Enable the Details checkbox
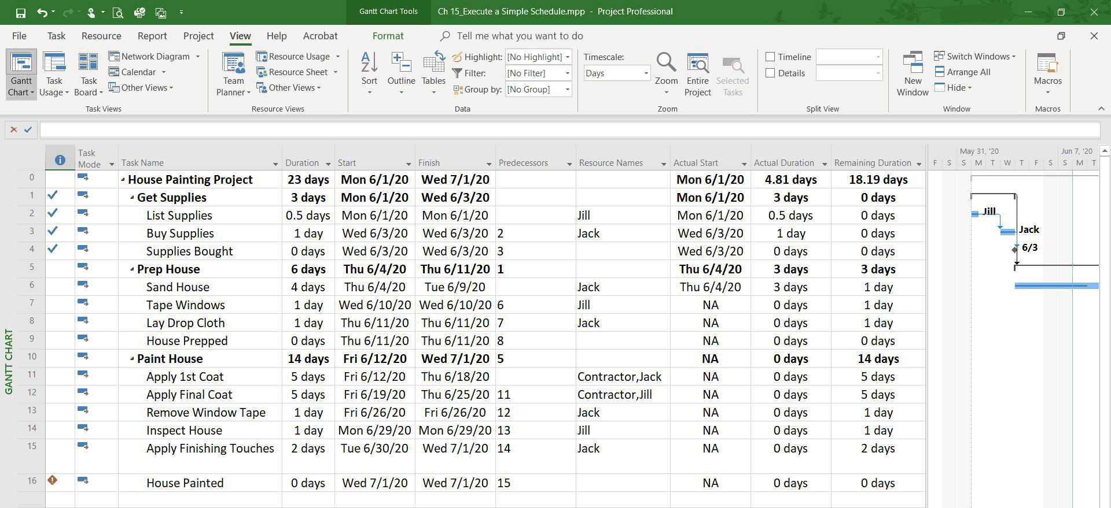The height and width of the screenshot is (508, 1111). (770, 73)
